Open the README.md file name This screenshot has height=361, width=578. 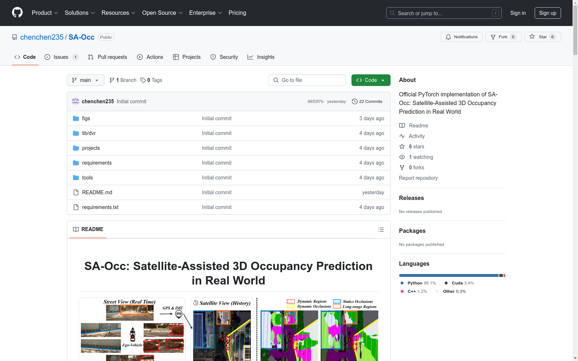click(x=97, y=192)
